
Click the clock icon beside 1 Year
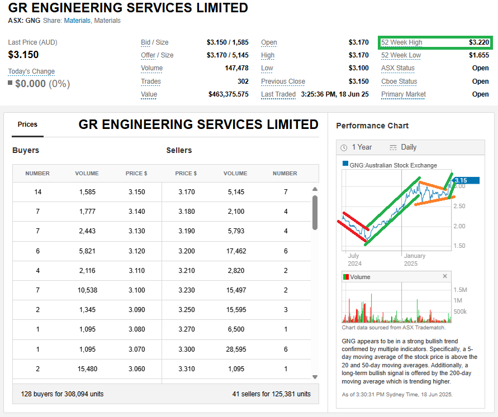coord(344,147)
